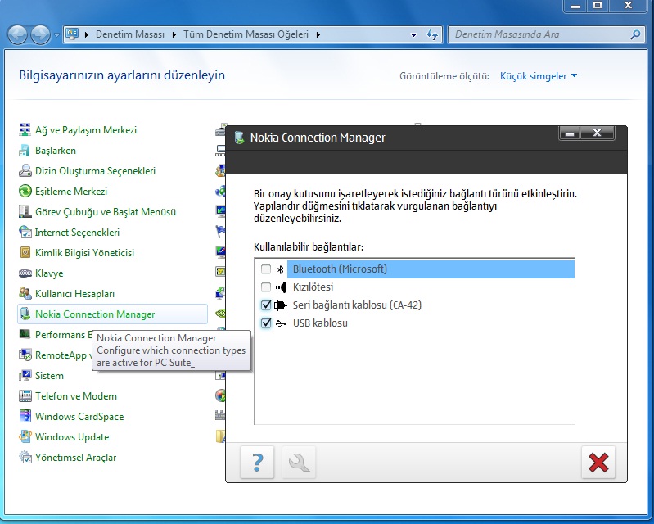Open Telefon ve Modem link
Image resolution: width=654 pixels, height=524 pixels.
pos(76,396)
